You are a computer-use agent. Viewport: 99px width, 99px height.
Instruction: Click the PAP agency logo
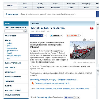click(x=92, y=28)
